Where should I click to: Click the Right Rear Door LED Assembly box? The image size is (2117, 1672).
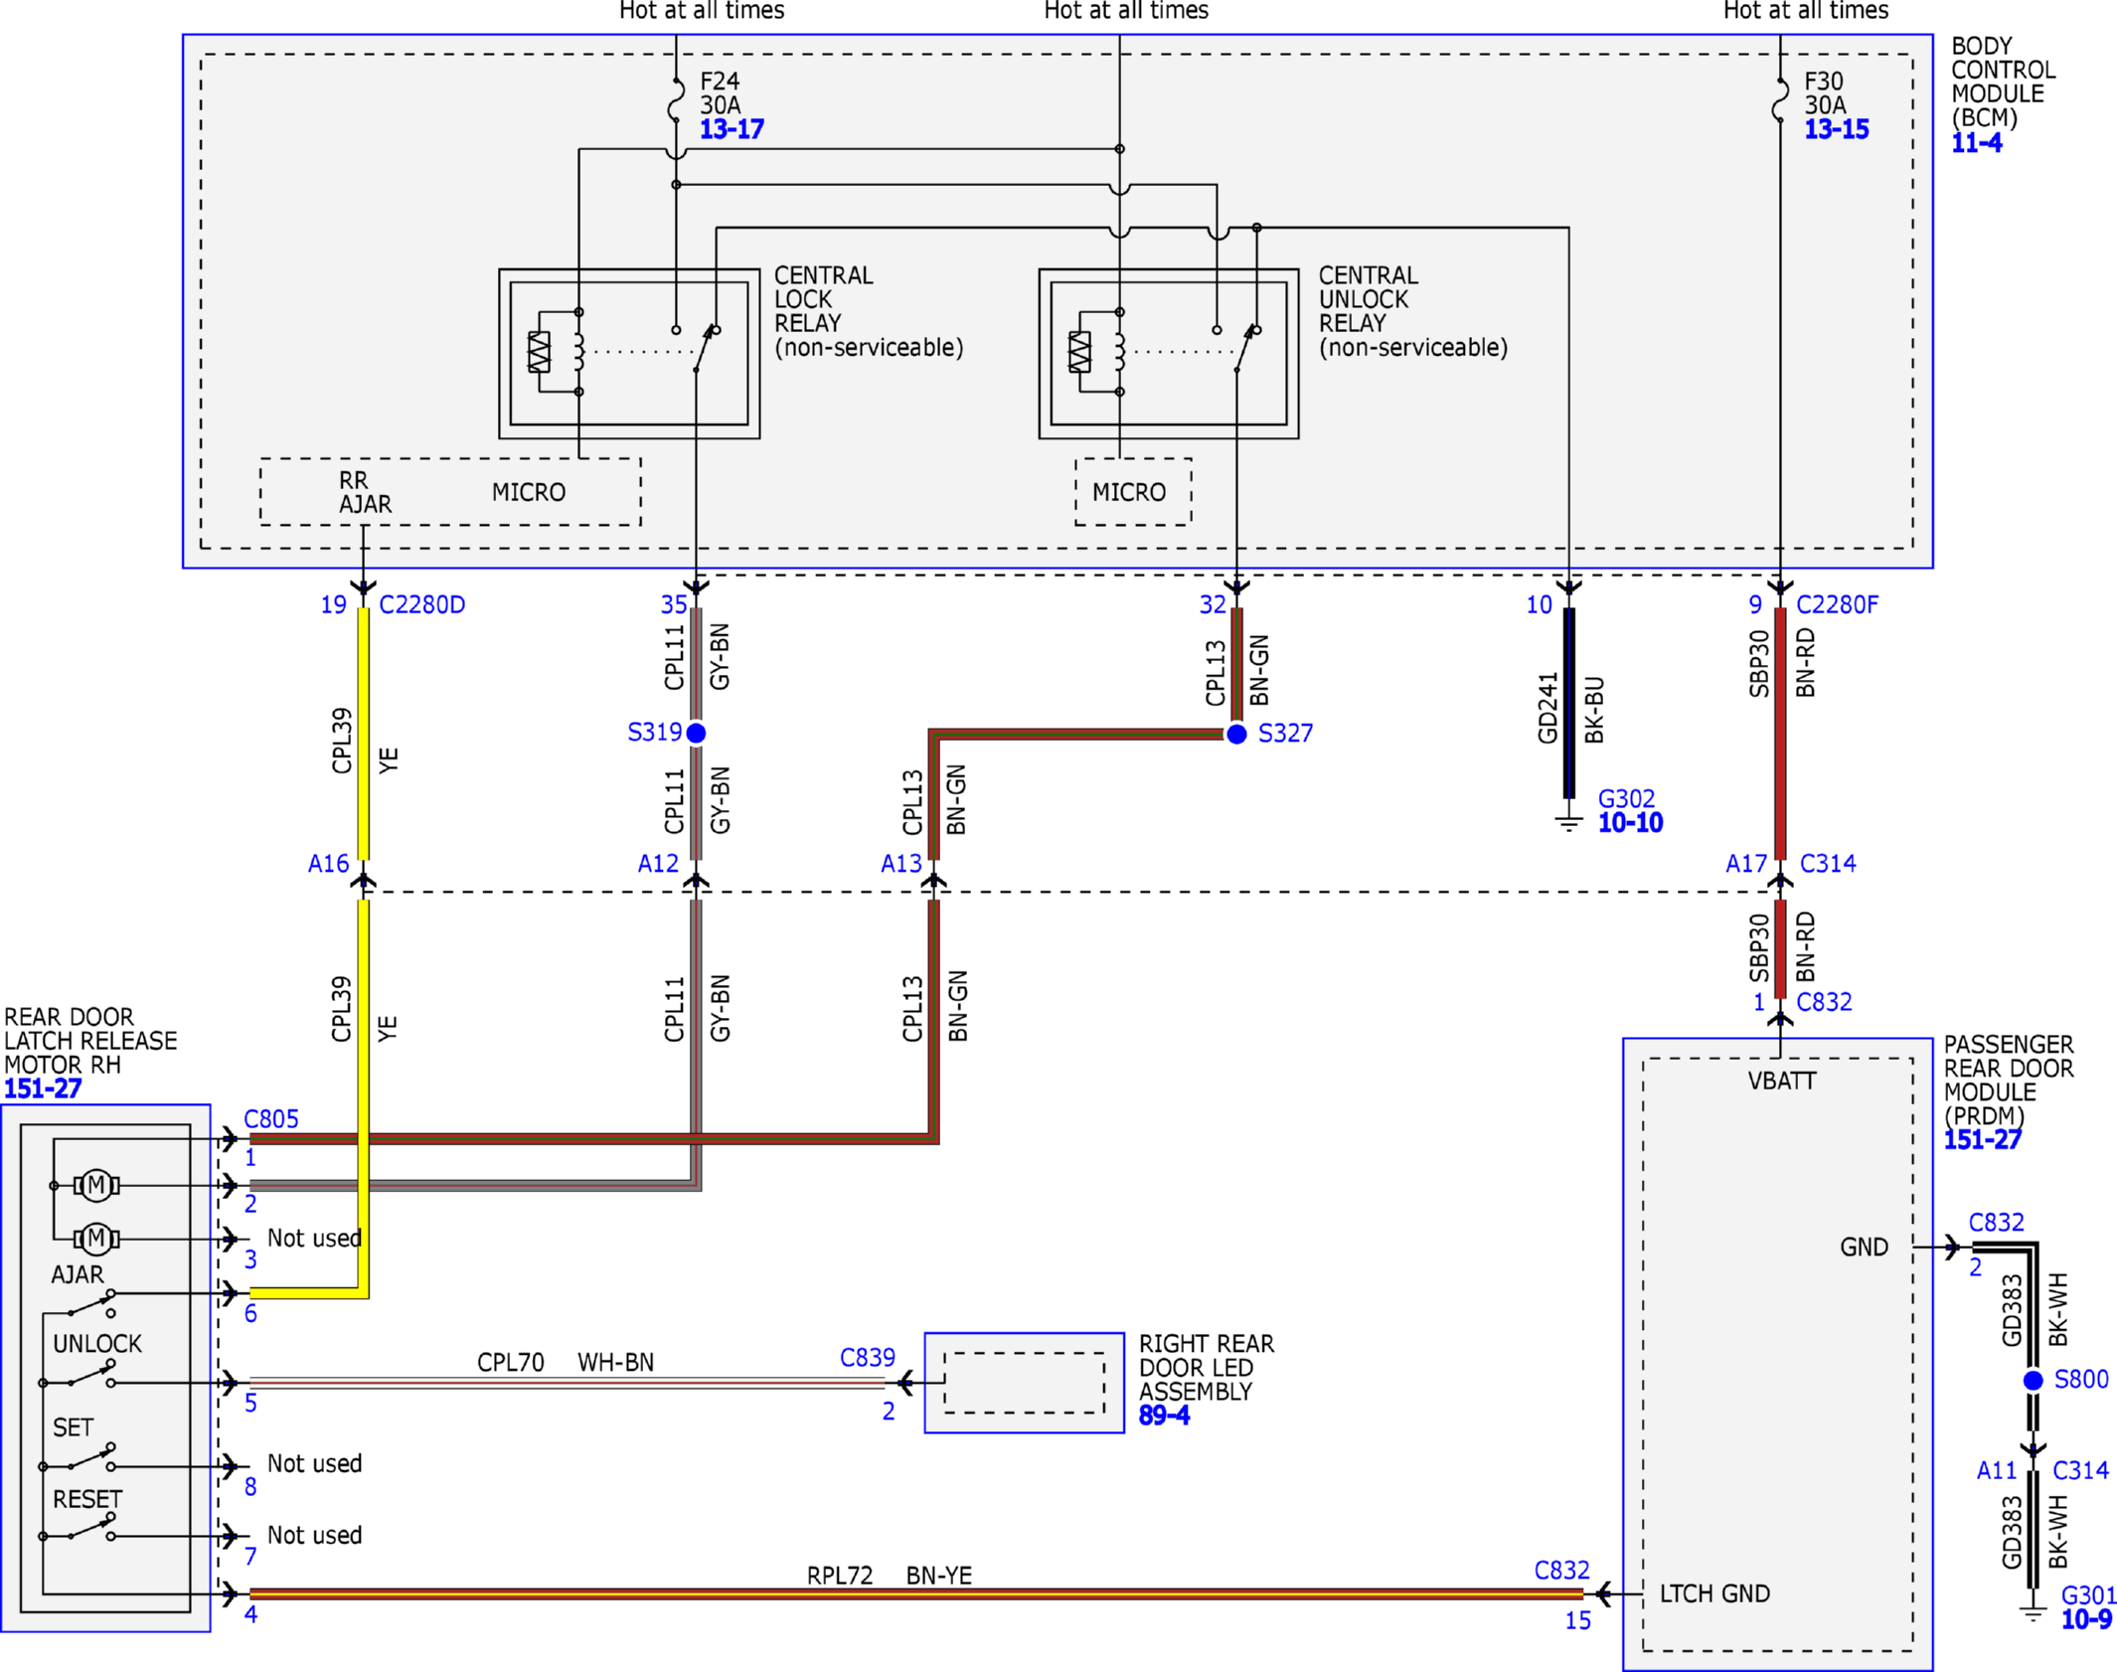pos(1025,1383)
